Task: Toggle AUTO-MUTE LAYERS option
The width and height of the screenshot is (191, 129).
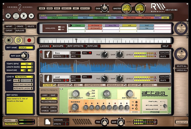Action: point(23,88)
